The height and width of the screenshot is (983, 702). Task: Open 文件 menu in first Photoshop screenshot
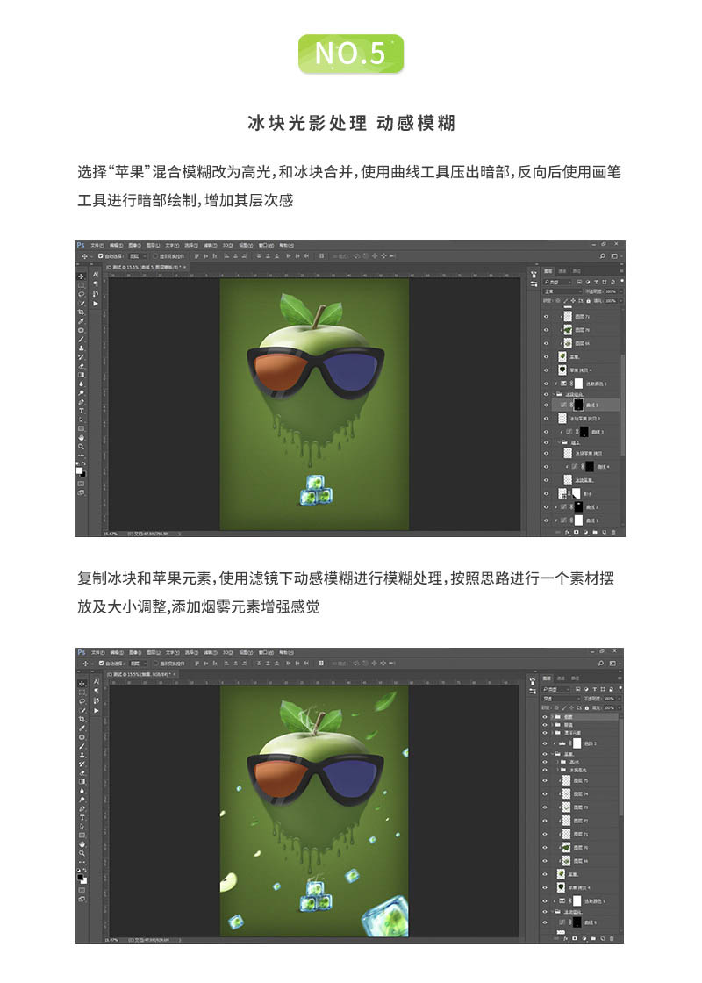pos(97,245)
